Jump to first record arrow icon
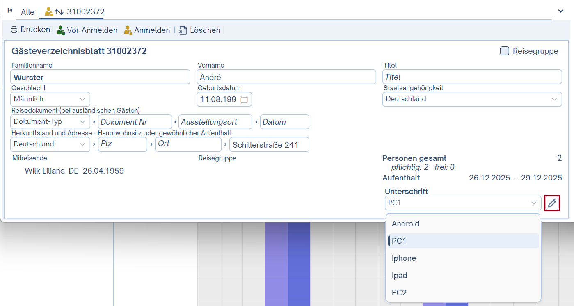Image resolution: width=574 pixels, height=306 pixels. click(x=10, y=11)
